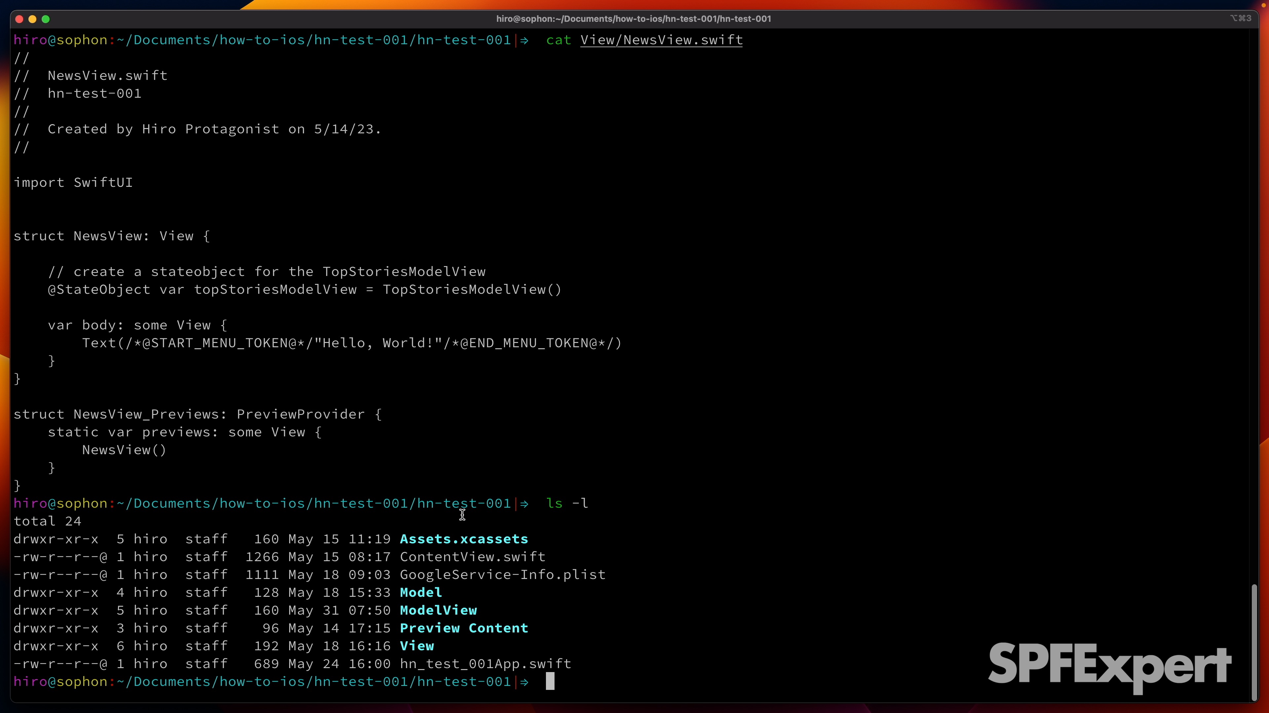Click 'struct NewsView: View {' line

[x=112, y=236]
